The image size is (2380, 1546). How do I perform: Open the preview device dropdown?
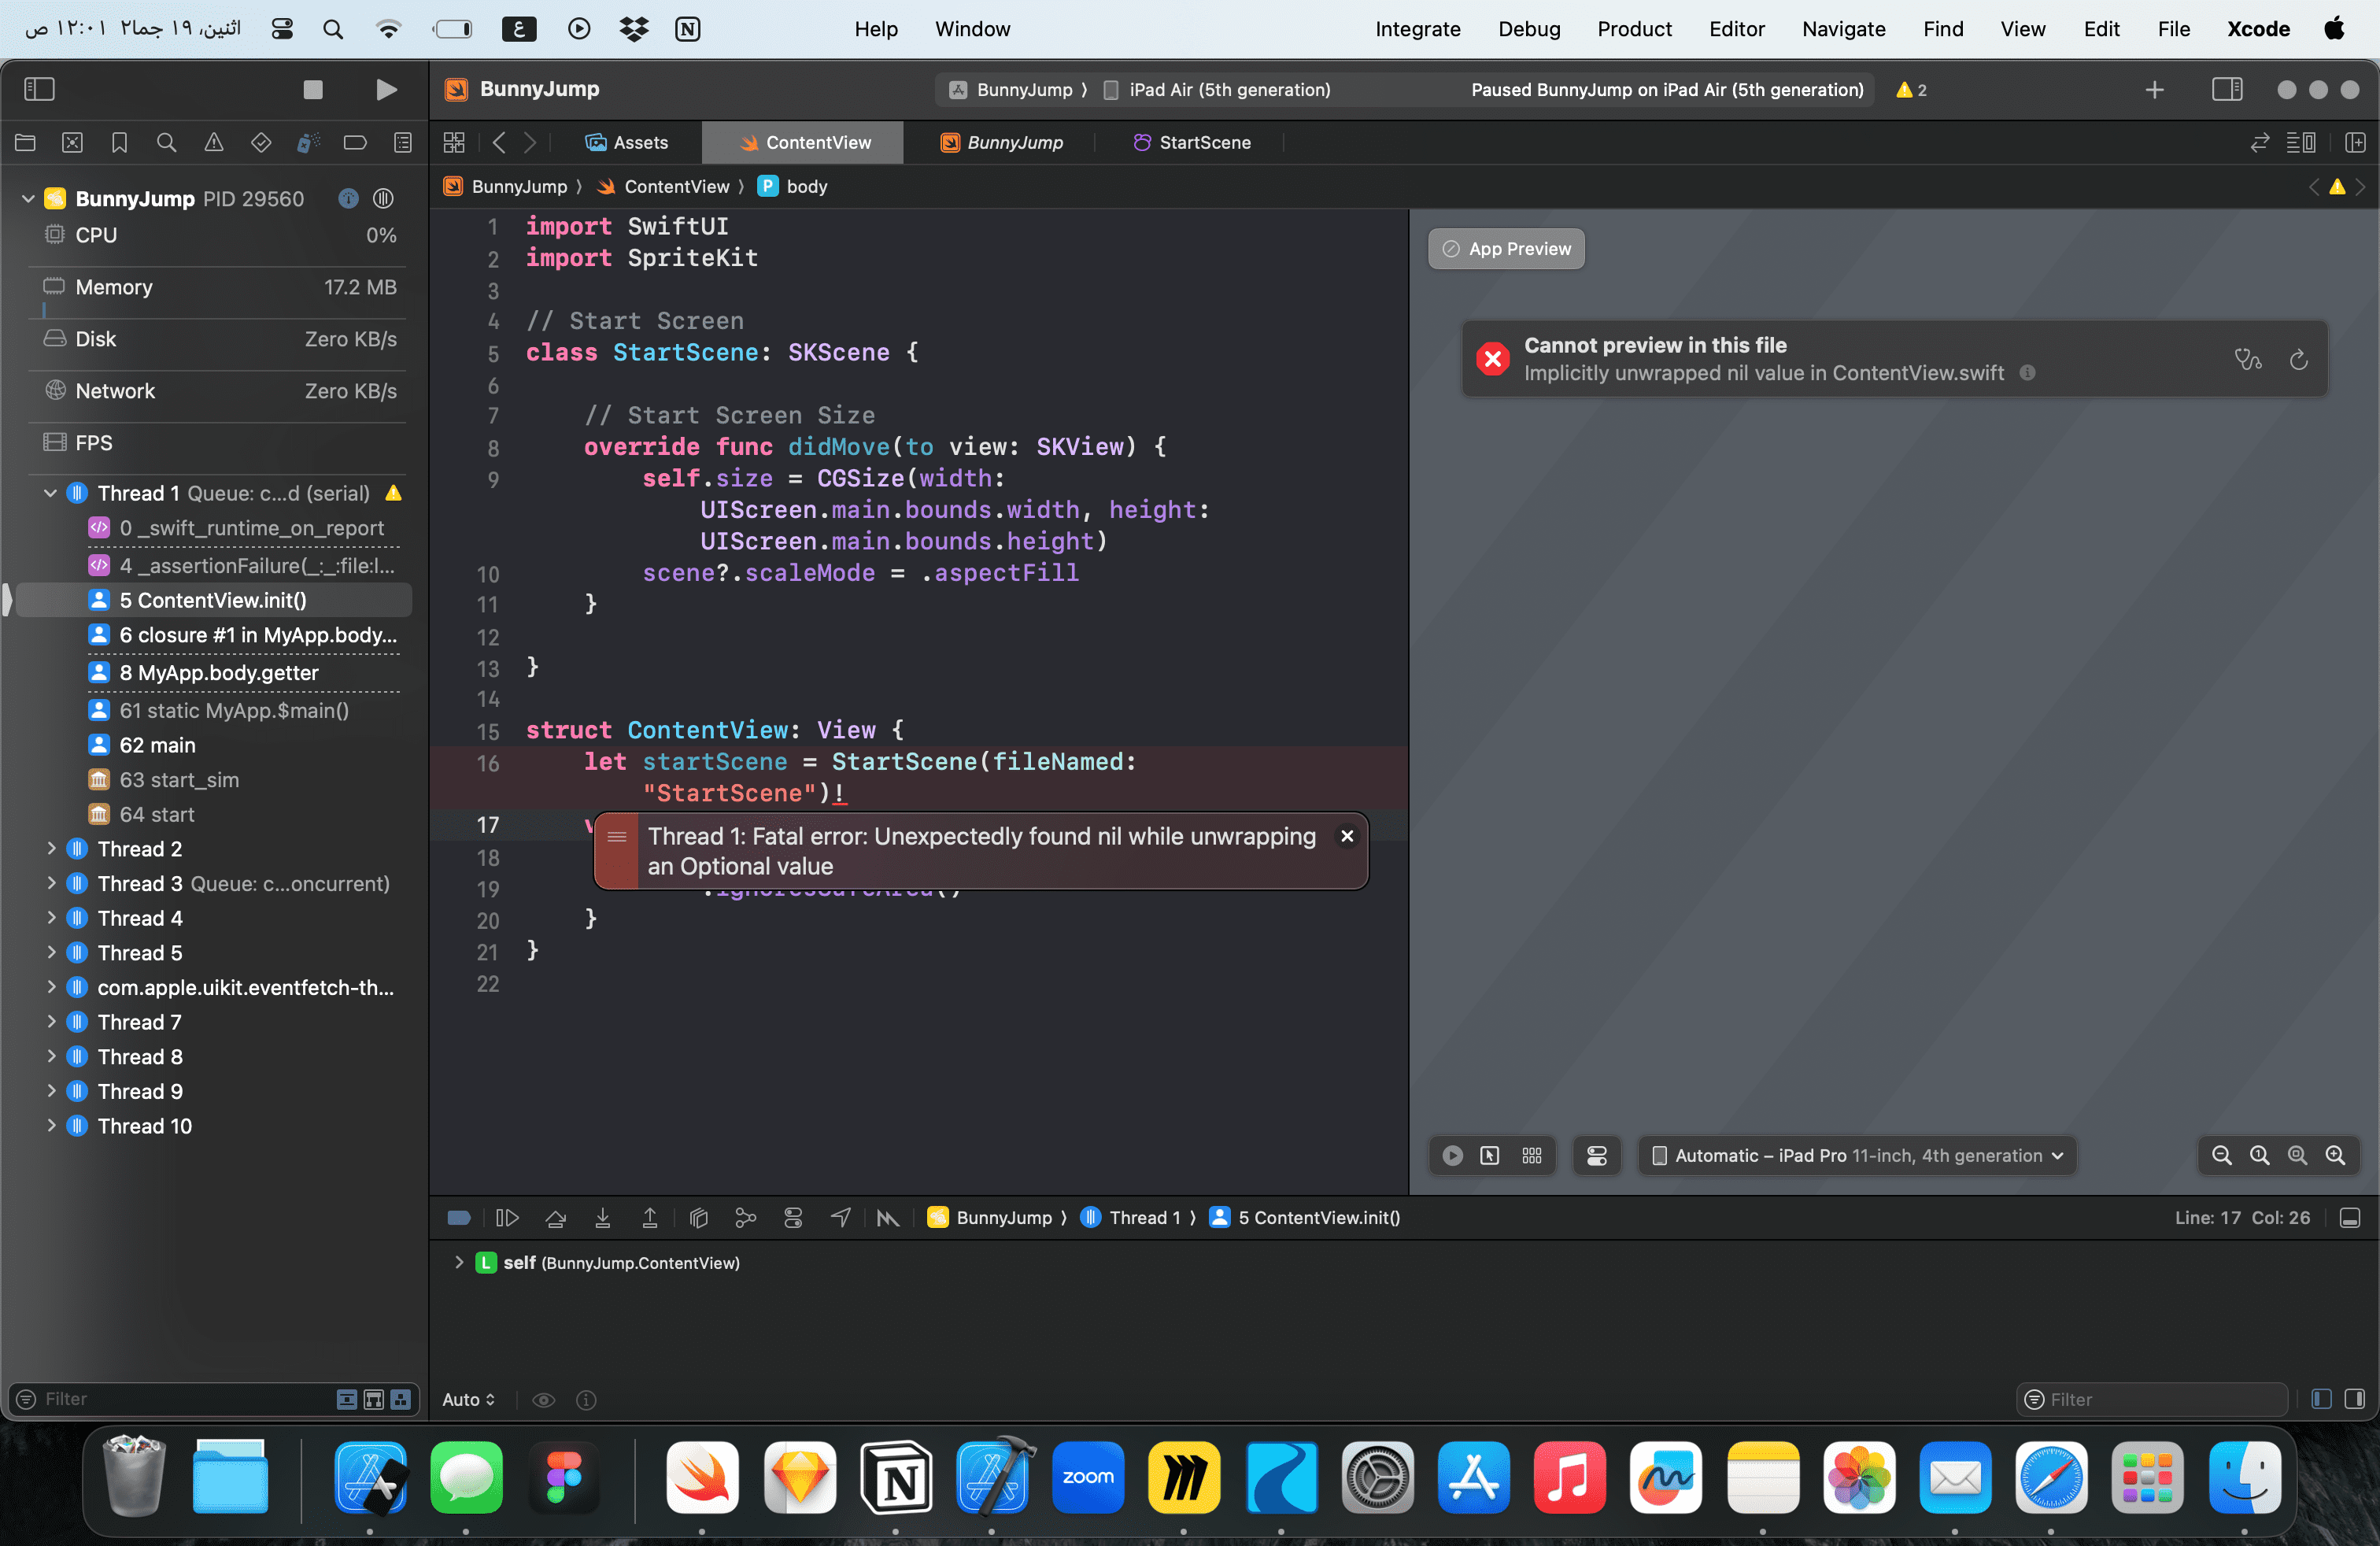1857,1155
